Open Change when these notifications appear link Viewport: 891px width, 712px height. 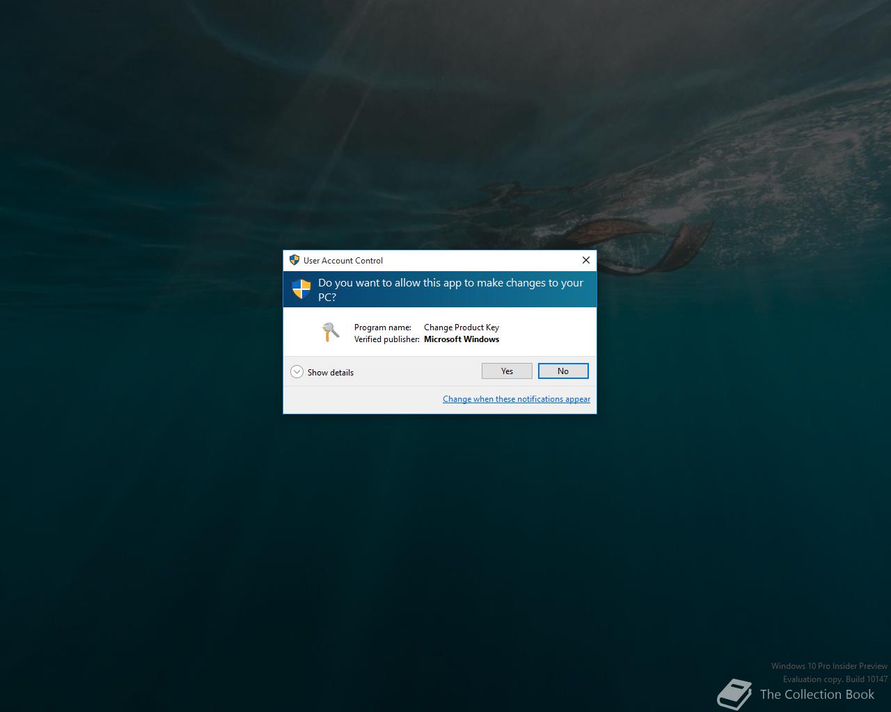(517, 399)
